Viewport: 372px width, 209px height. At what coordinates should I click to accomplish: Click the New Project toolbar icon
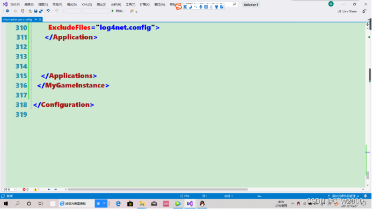coord(23,11)
